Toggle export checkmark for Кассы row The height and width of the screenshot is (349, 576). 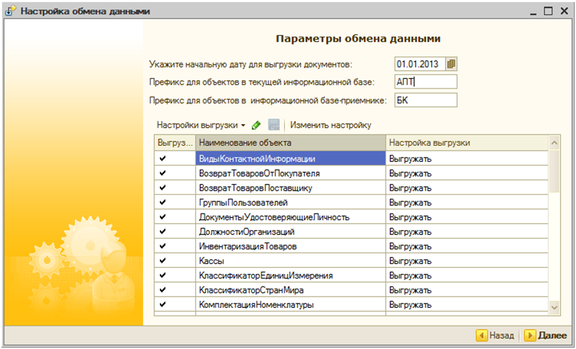(162, 261)
